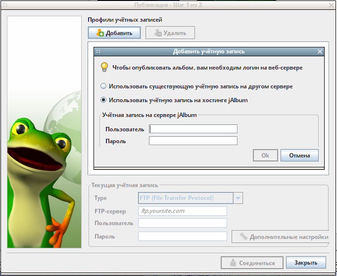Click the FTP-сервер address field
The width and height of the screenshot is (337, 276).
pyautogui.click(x=183, y=211)
